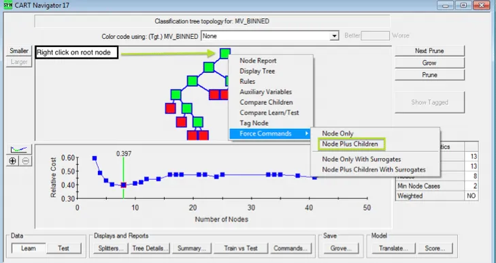Open Tree Details report
The image size is (496, 263).
click(x=150, y=248)
